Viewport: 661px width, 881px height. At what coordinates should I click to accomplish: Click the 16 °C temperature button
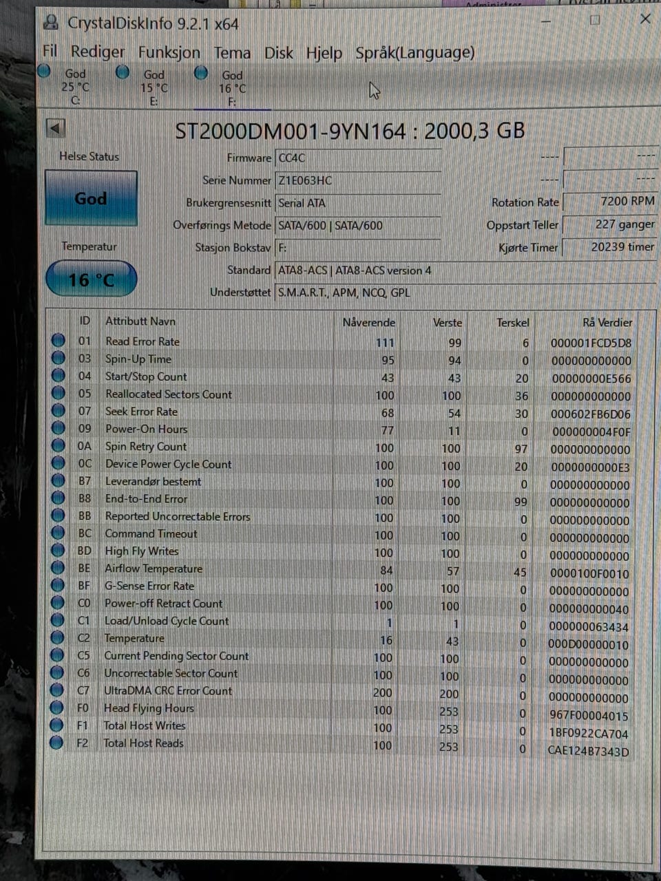[91, 279]
